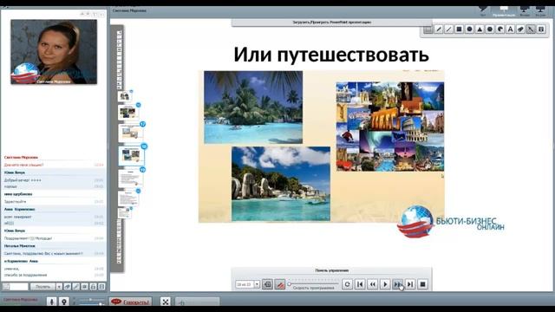This screenshot has width=555, height=312.
Task: Click the chat icon left of lock icon
Action: coord(85,287)
